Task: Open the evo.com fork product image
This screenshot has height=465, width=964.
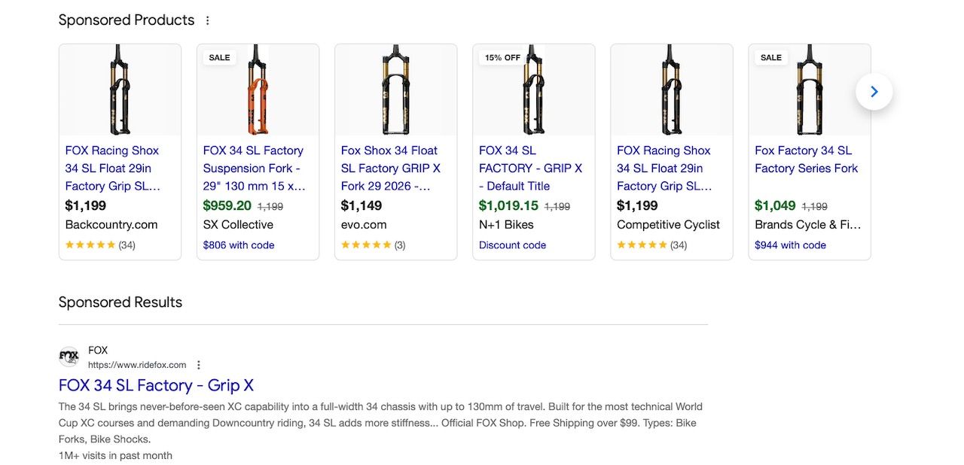Action: click(395, 90)
